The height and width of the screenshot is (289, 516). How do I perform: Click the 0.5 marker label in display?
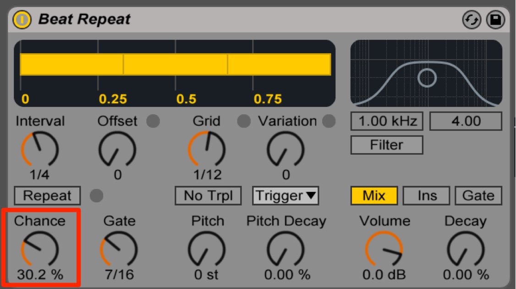(186, 99)
